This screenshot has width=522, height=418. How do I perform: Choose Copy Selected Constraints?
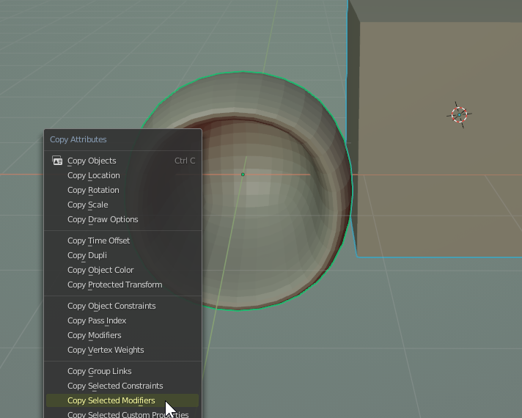tap(122, 386)
